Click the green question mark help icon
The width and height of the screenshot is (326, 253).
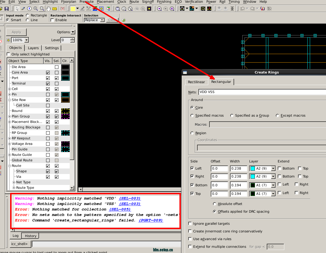(124, 20)
